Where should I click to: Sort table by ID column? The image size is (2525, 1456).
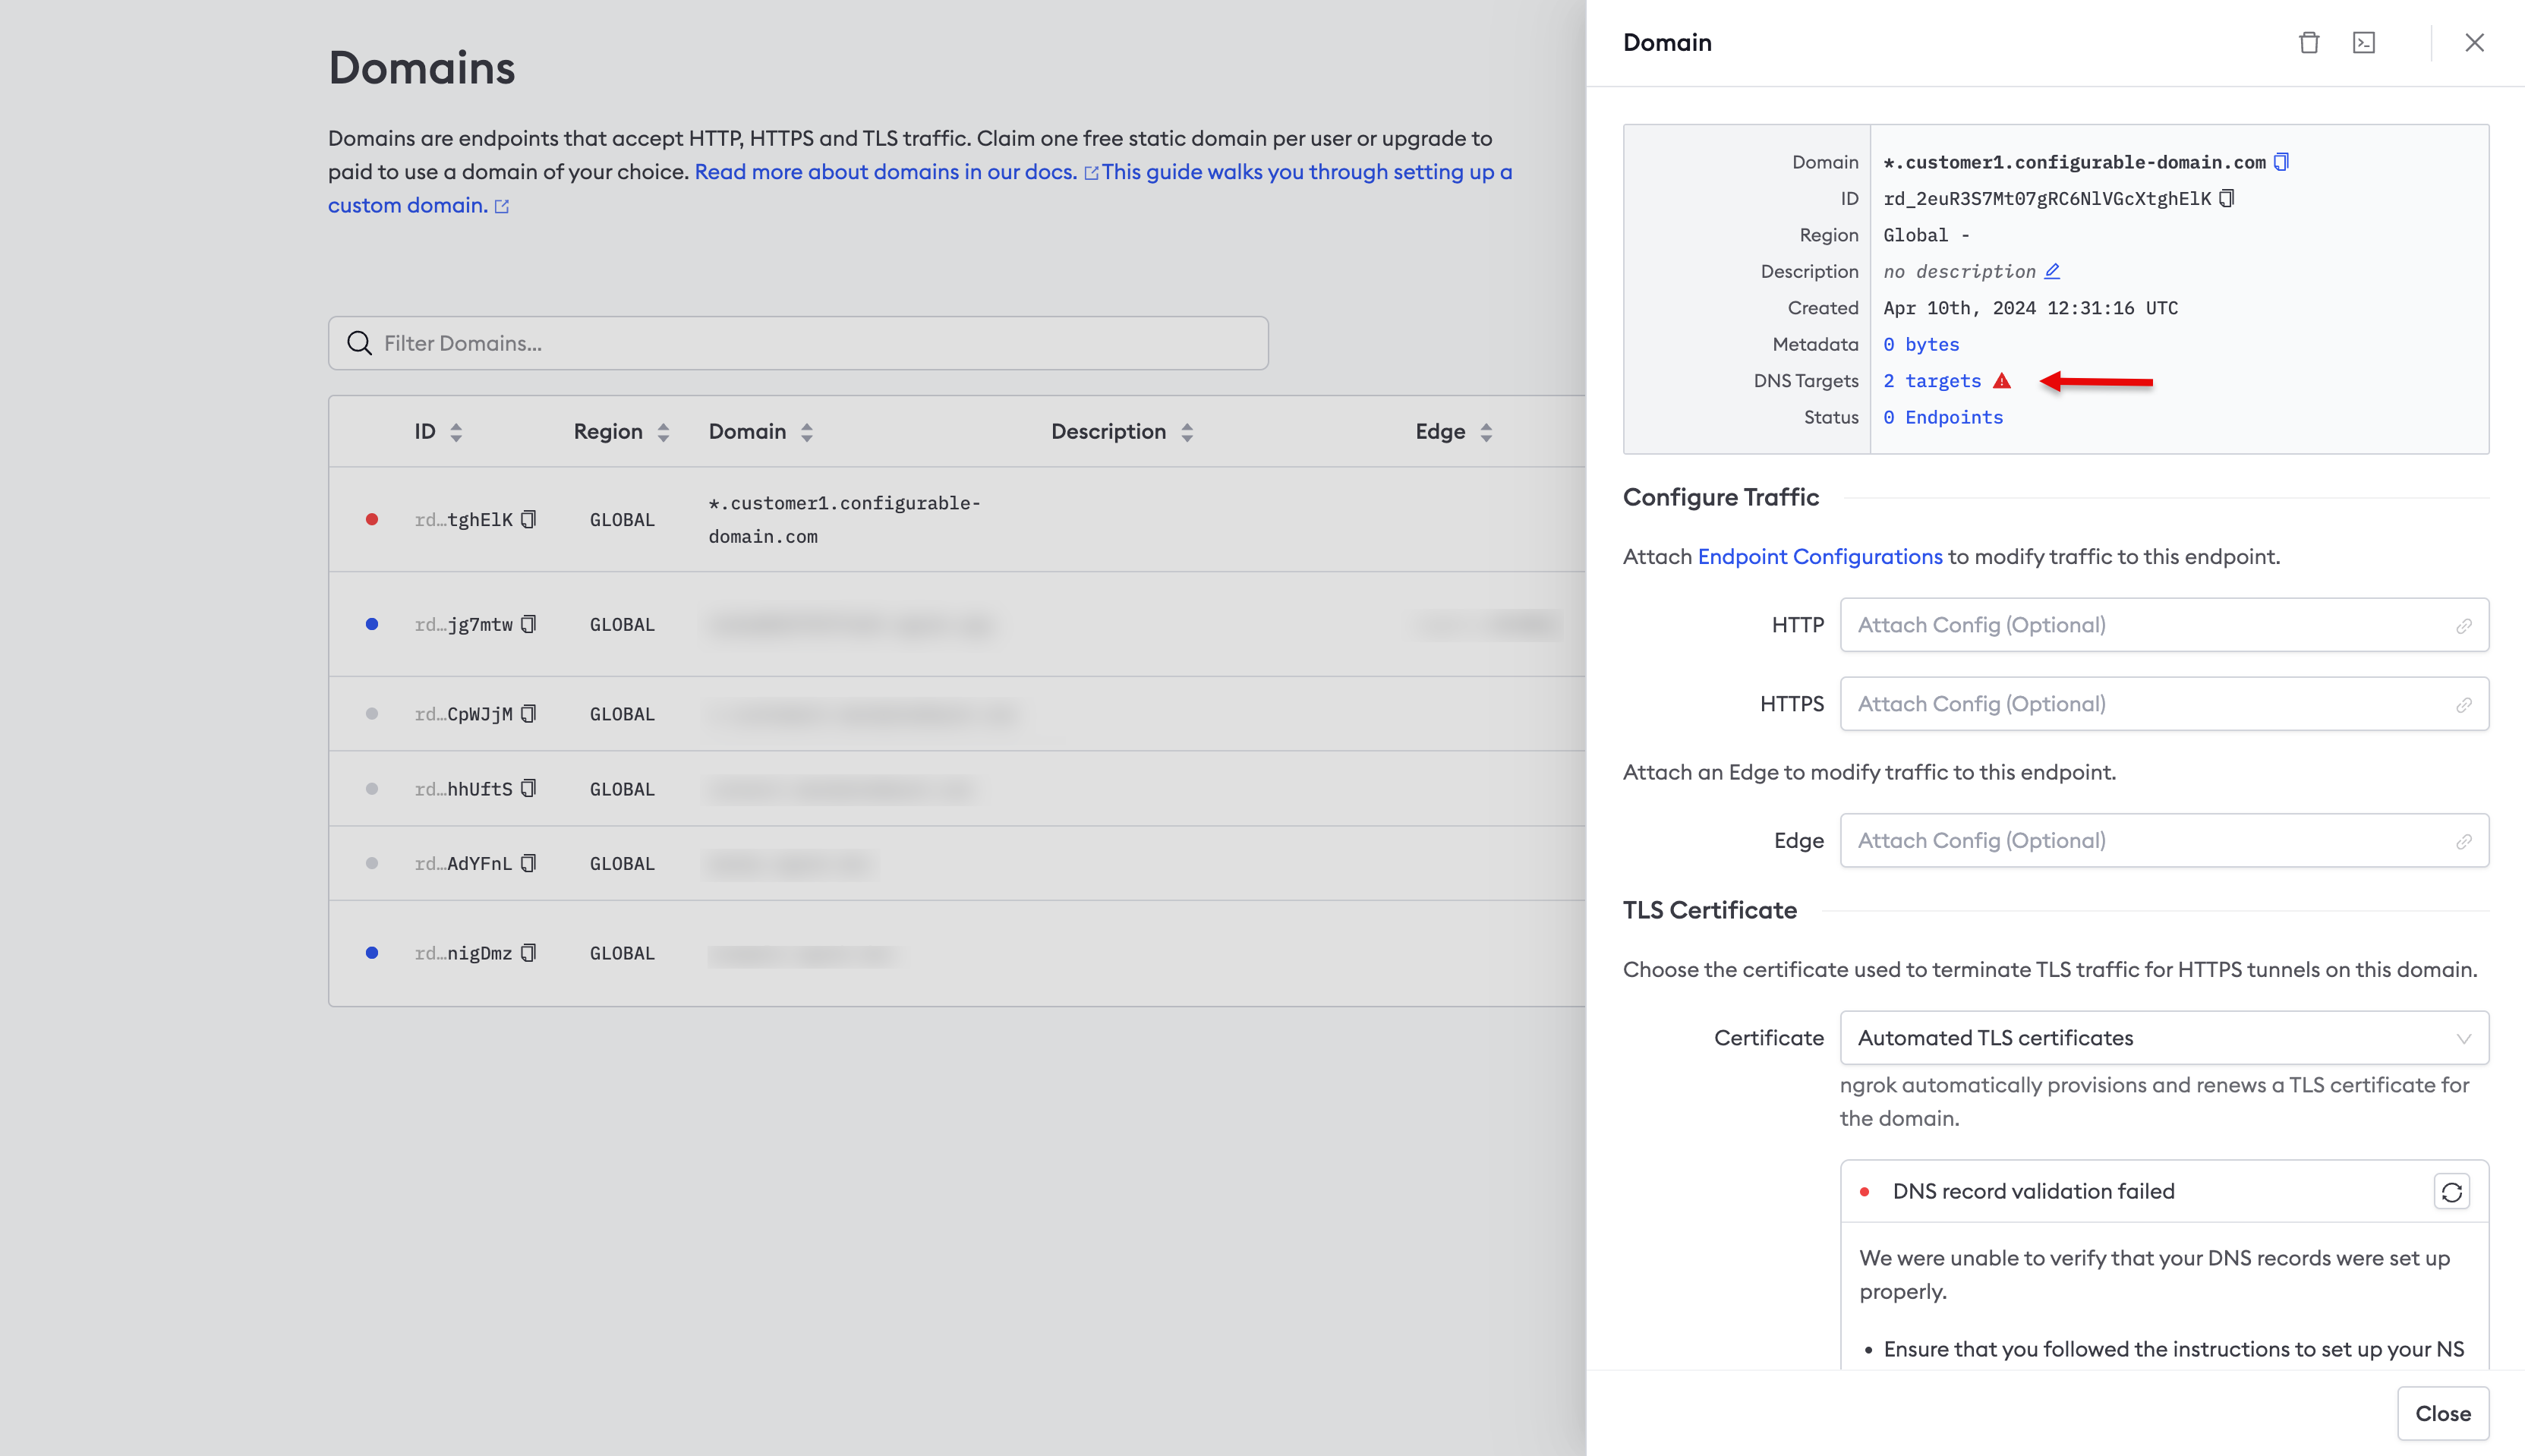[x=456, y=432]
